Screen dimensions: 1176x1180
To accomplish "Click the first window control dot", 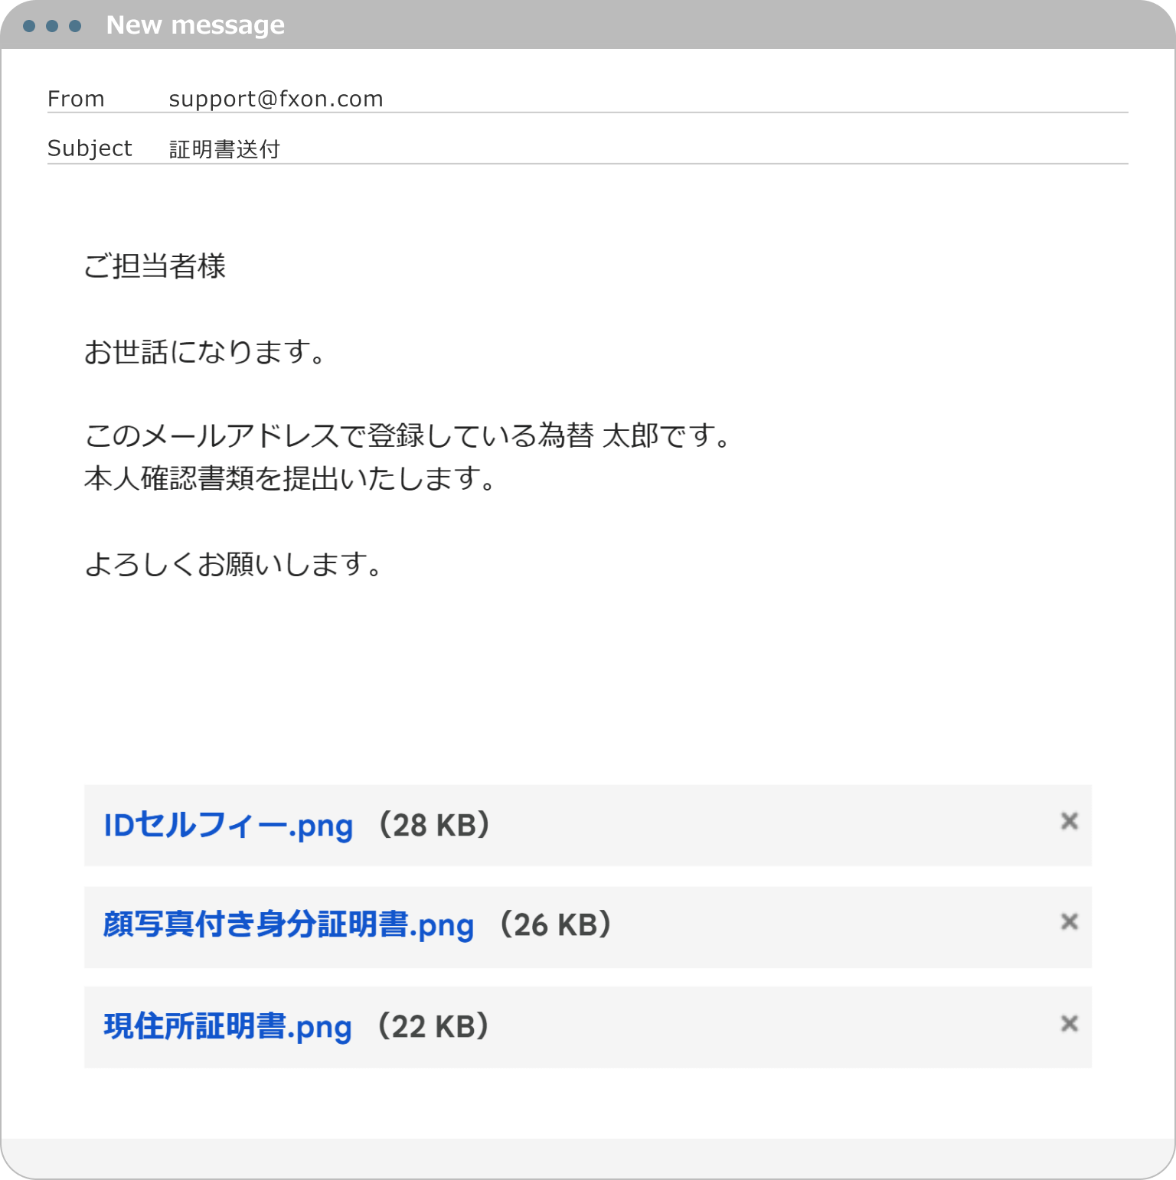I will click(x=29, y=26).
